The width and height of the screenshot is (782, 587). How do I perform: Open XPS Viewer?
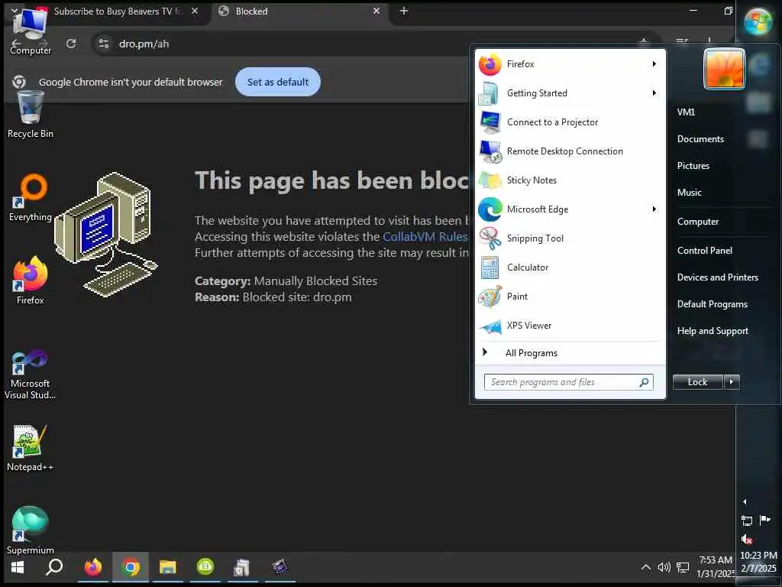click(x=570, y=326)
